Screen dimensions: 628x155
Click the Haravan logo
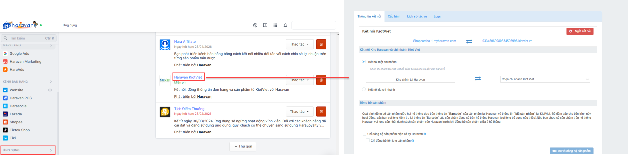20,25
